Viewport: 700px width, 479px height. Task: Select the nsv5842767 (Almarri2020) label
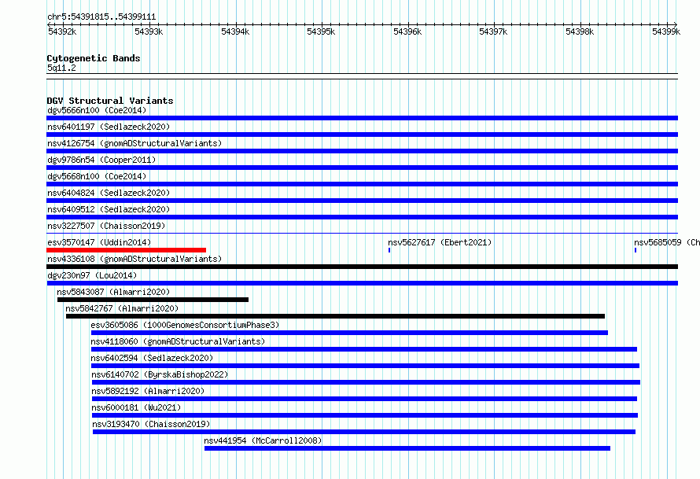(122, 308)
